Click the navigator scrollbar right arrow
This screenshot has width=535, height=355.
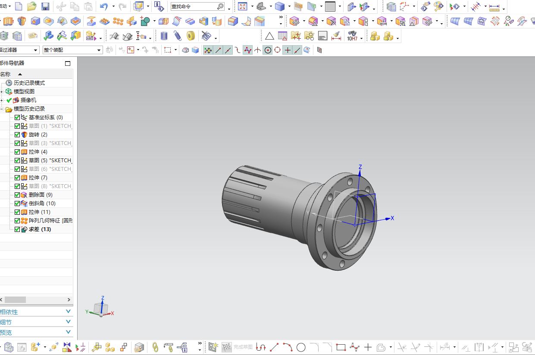pos(69,299)
